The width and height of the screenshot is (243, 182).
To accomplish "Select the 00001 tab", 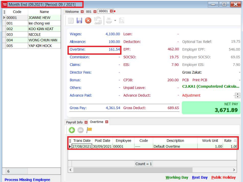I will tap(103, 11).
